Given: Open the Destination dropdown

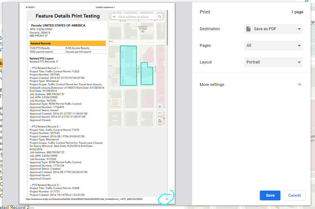Looking at the screenshot, I should tap(274, 29).
